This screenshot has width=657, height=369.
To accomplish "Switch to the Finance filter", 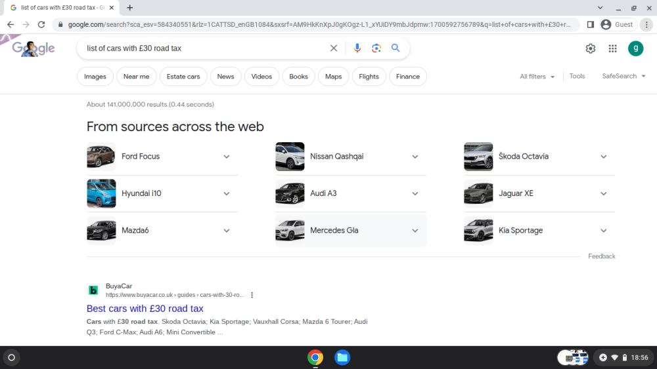I will pos(408,77).
